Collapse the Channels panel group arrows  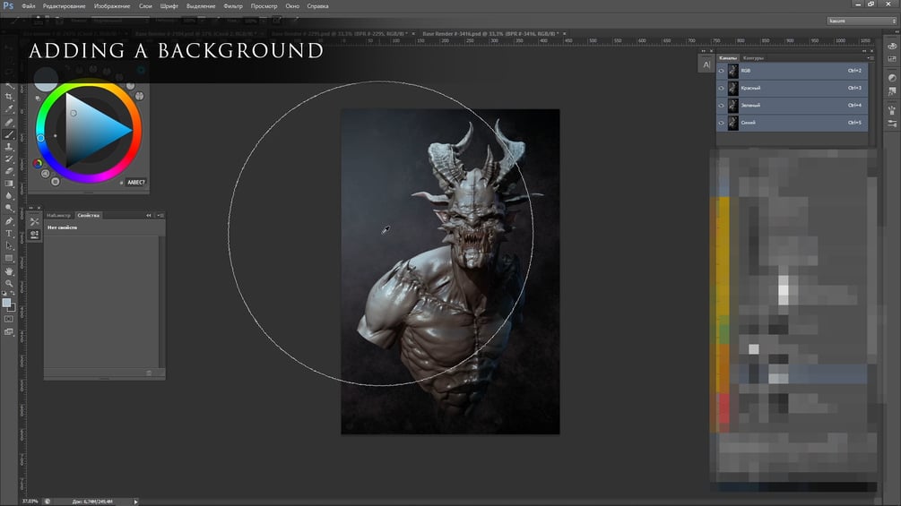click(x=864, y=51)
